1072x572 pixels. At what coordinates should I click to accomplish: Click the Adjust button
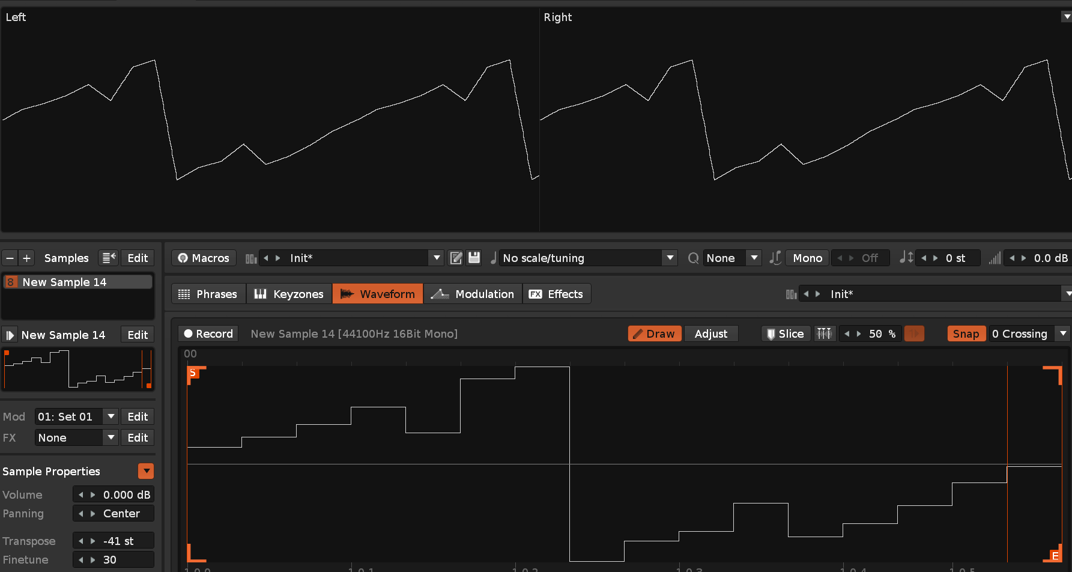710,334
